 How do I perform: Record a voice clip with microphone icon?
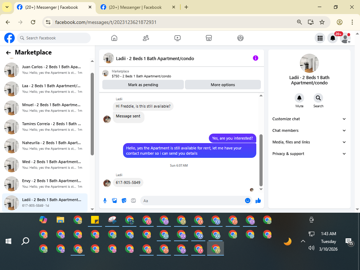(105, 201)
